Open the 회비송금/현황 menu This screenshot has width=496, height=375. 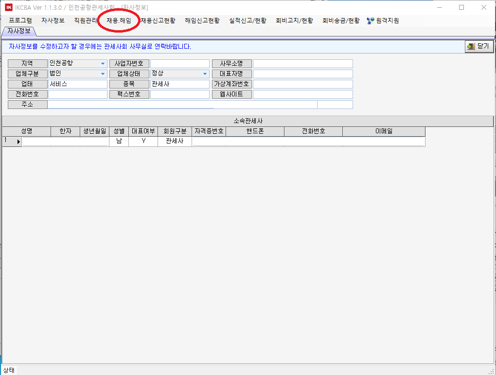(x=341, y=21)
